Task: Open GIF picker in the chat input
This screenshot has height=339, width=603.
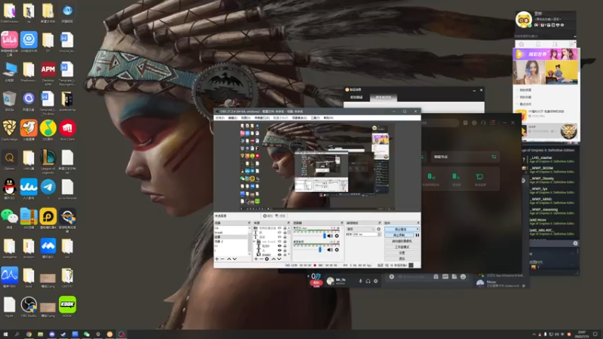Action: [x=445, y=276]
